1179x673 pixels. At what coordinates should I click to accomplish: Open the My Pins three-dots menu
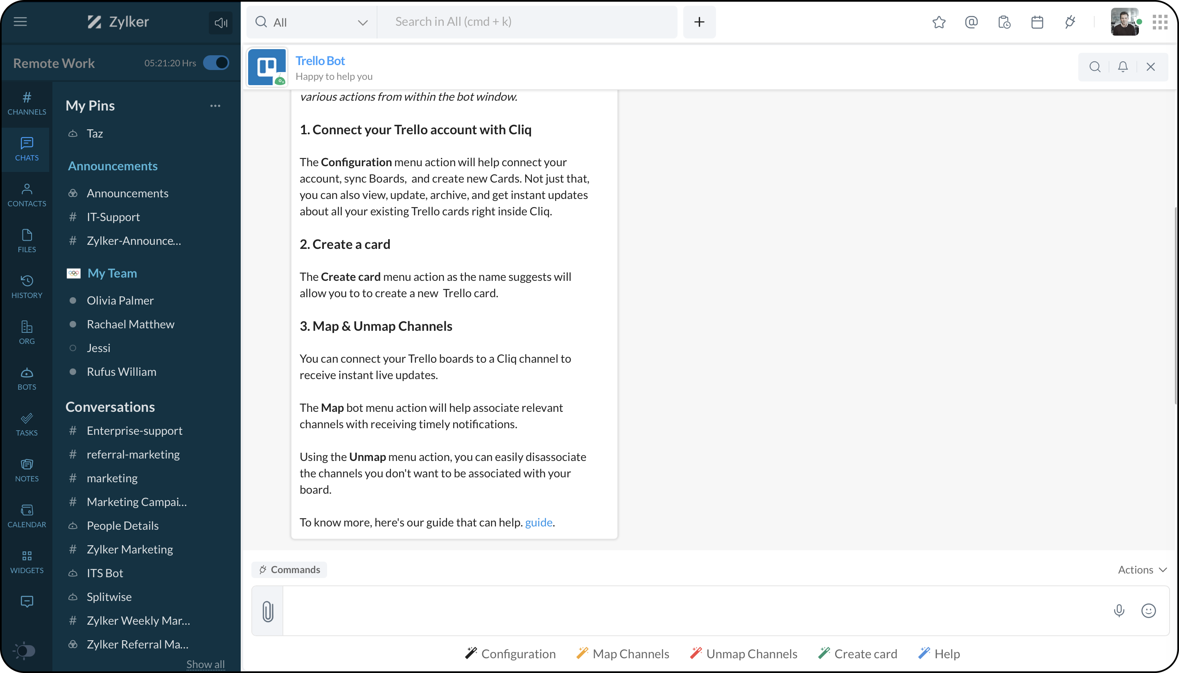(x=215, y=106)
